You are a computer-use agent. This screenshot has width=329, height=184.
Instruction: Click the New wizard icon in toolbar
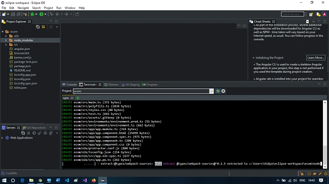[4, 14]
